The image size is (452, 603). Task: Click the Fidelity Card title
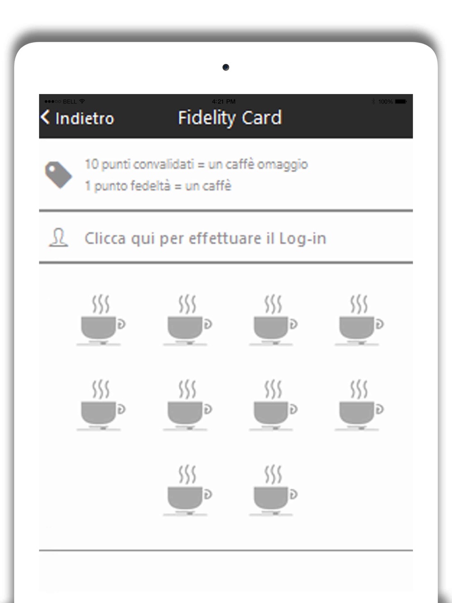click(230, 118)
